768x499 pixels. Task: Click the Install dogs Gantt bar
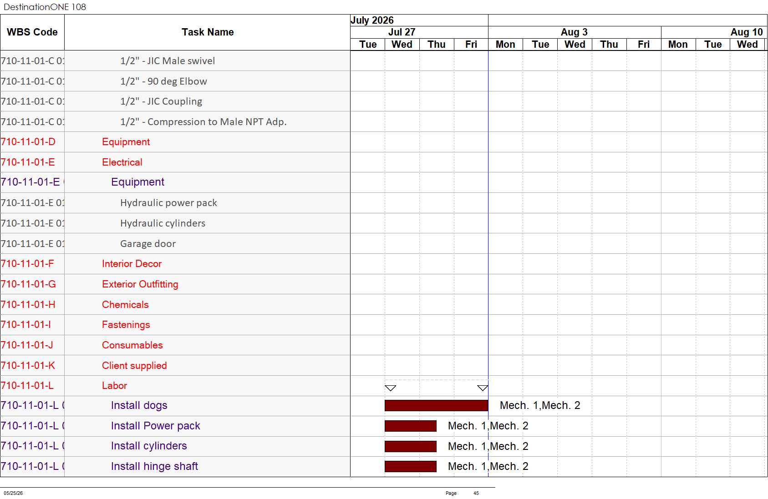coord(436,405)
